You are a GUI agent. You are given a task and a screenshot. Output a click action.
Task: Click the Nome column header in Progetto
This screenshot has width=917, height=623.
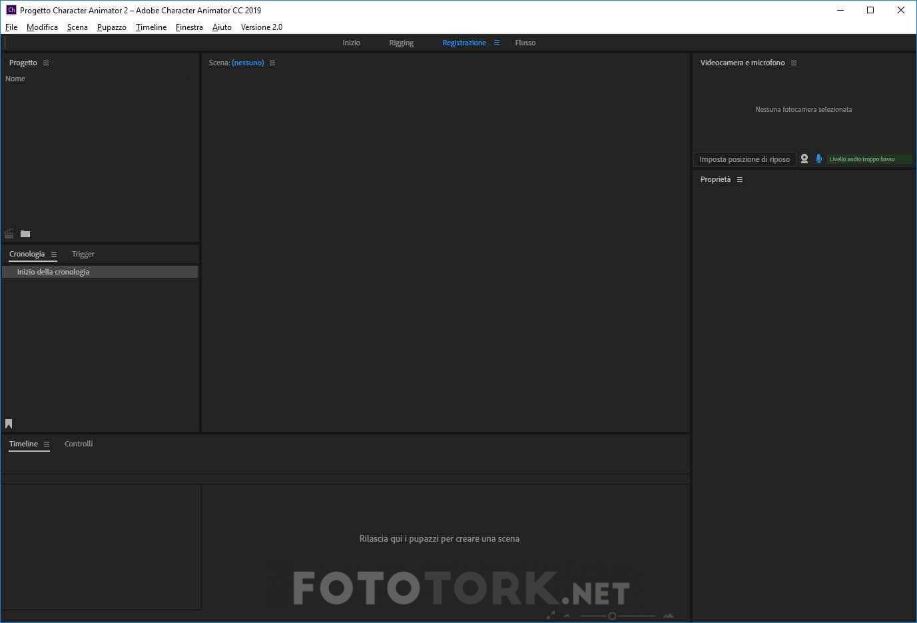pyautogui.click(x=15, y=79)
